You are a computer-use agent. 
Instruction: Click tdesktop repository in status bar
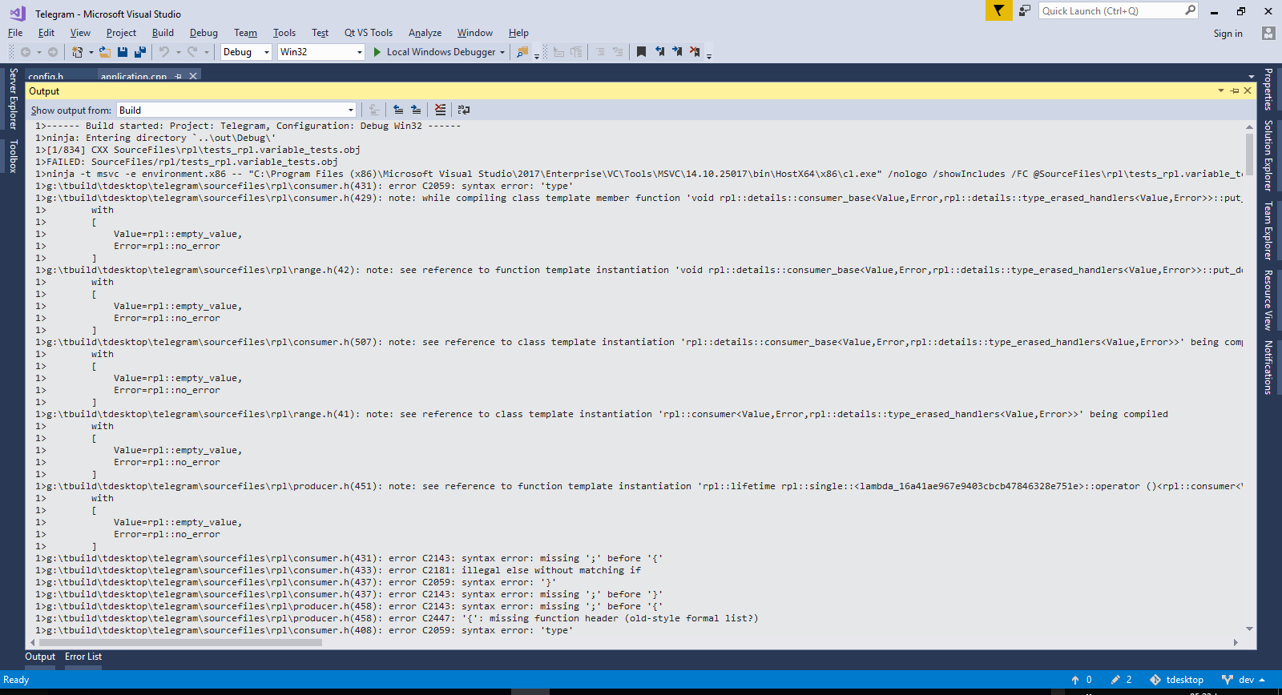(x=1177, y=680)
